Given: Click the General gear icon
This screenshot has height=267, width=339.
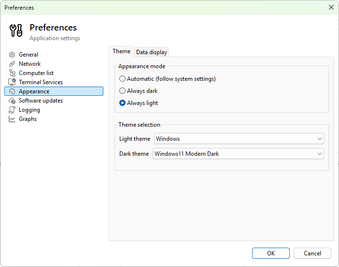Looking at the screenshot, I should 12,55.
